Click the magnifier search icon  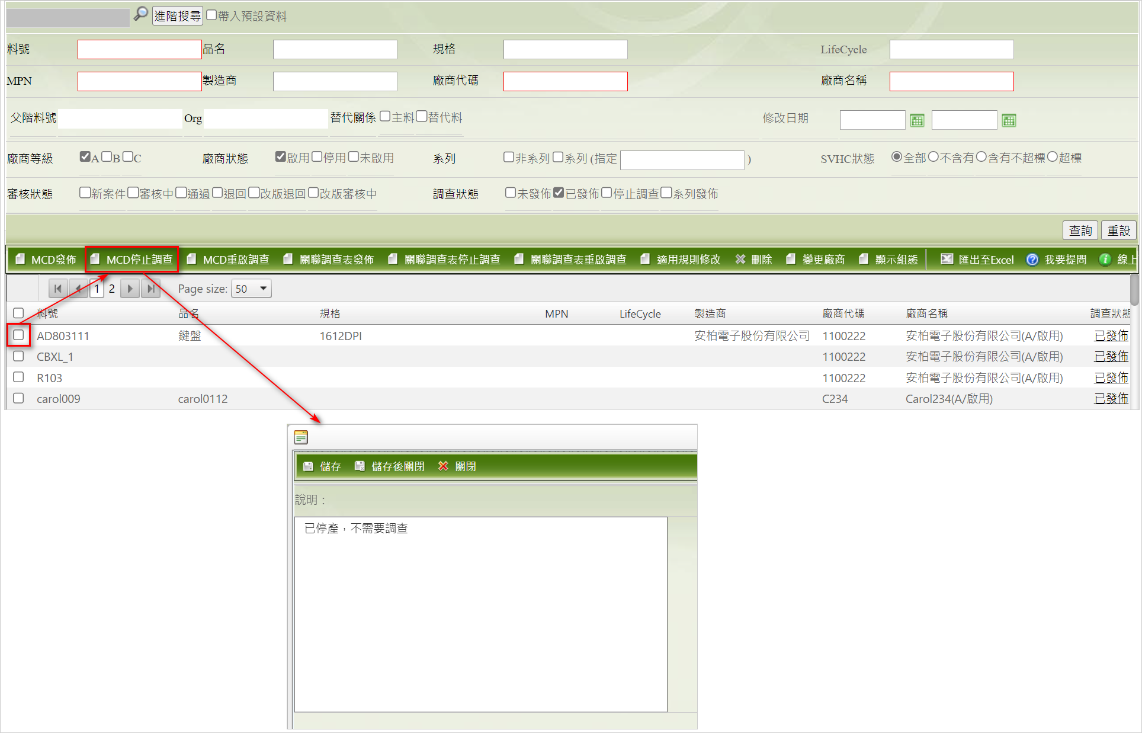click(x=140, y=14)
